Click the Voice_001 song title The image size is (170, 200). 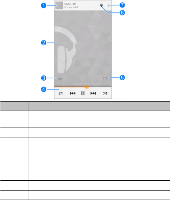pos(70,4)
